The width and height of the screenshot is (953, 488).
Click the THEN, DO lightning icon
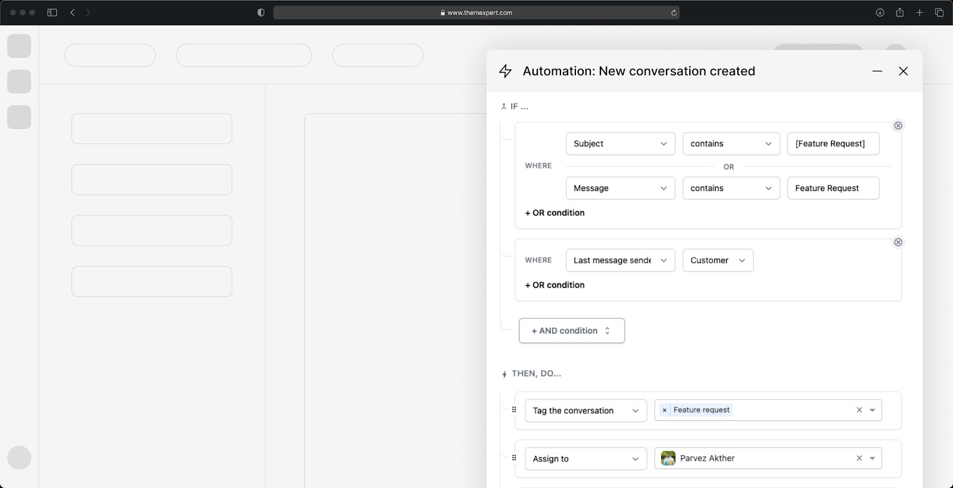coord(504,374)
